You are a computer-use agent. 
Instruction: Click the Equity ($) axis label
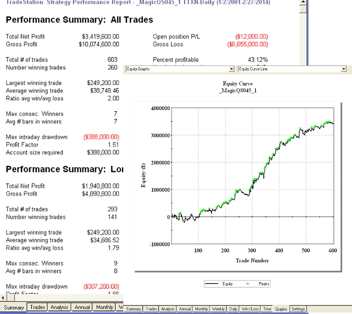click(x=143, y=175)
